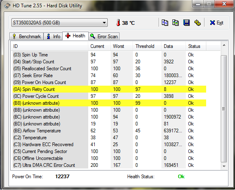235x190 pixels.
Task: Select the (C2) Temperature row
Action: click(x=109, y=138)
